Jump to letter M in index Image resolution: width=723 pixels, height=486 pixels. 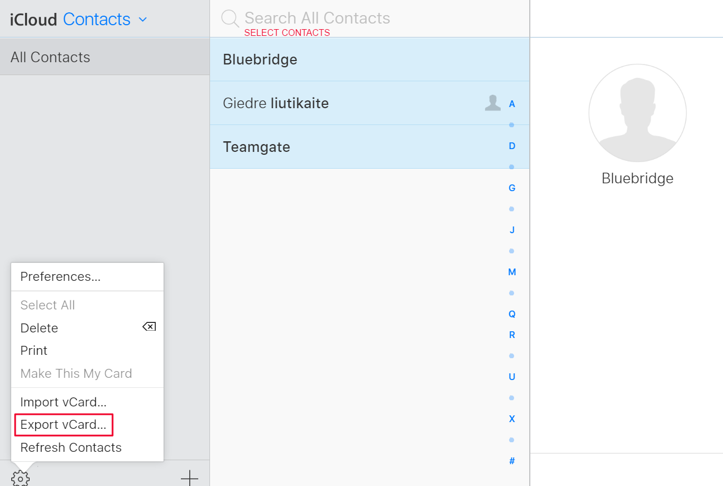[512, 272]
